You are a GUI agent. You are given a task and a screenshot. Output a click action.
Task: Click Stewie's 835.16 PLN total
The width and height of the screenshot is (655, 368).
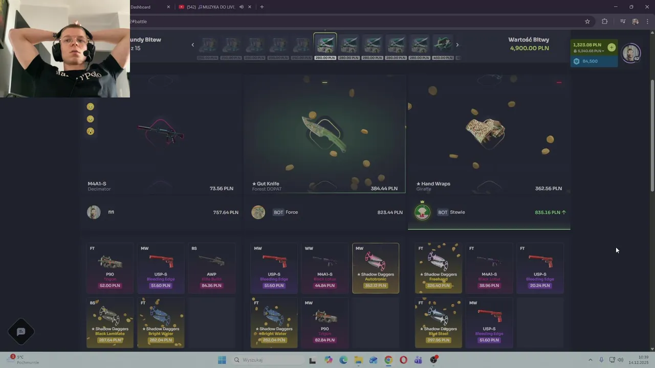tap(551, 212)
